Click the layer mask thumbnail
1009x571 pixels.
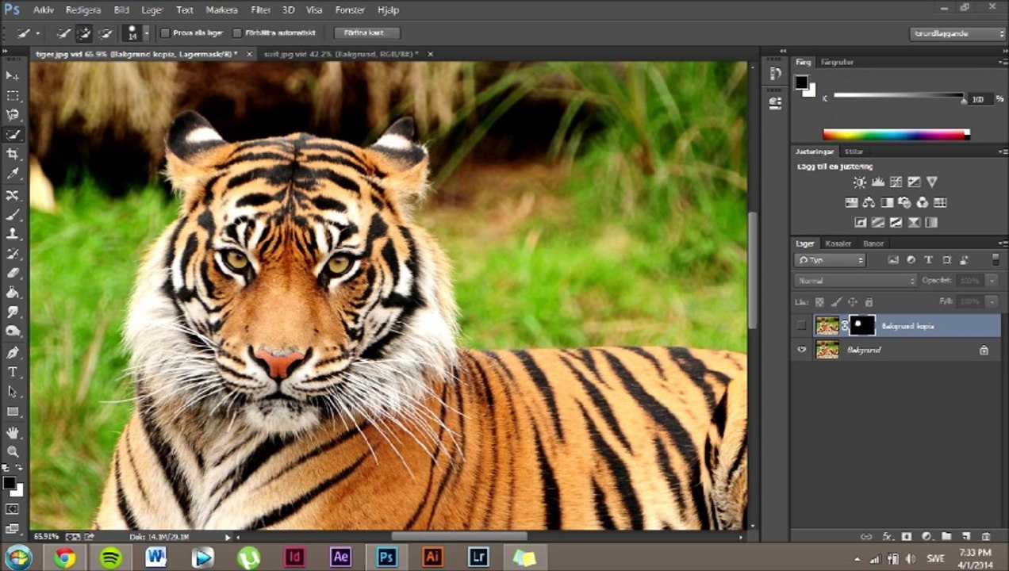point(861,325)
